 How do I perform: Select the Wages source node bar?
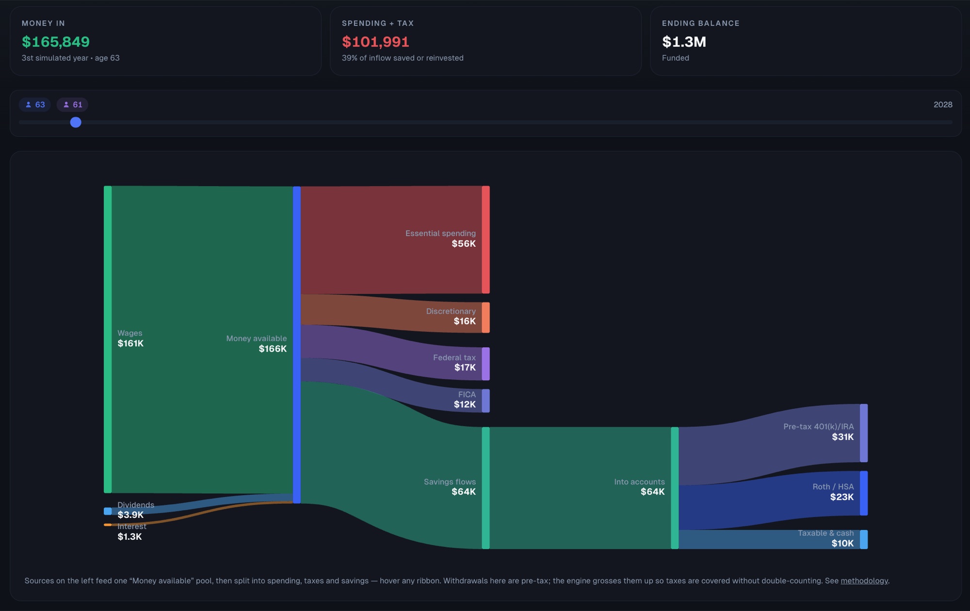108,339
